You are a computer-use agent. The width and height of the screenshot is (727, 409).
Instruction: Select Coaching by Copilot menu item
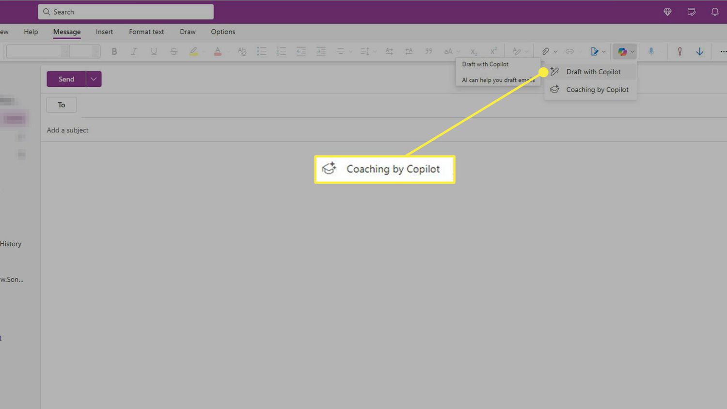point(597,90)
